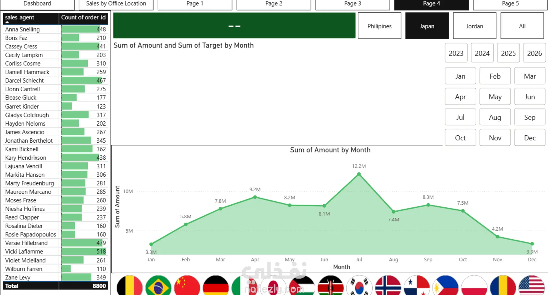Viewport: 548px width, 295px height.
Task: Select the Dec month slicer button
Action: point(530,138)
